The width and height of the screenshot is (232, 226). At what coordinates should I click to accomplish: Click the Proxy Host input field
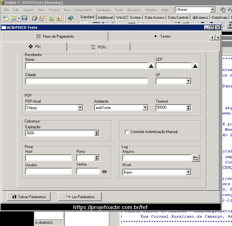49,158
